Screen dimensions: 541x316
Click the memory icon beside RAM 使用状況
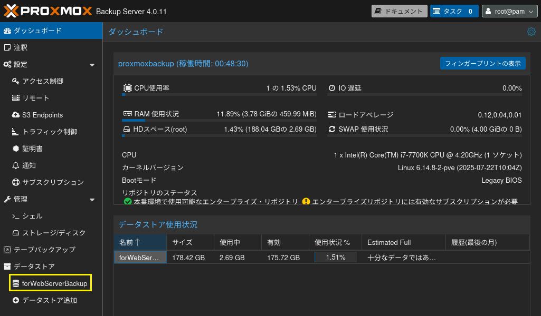point(127,114)
